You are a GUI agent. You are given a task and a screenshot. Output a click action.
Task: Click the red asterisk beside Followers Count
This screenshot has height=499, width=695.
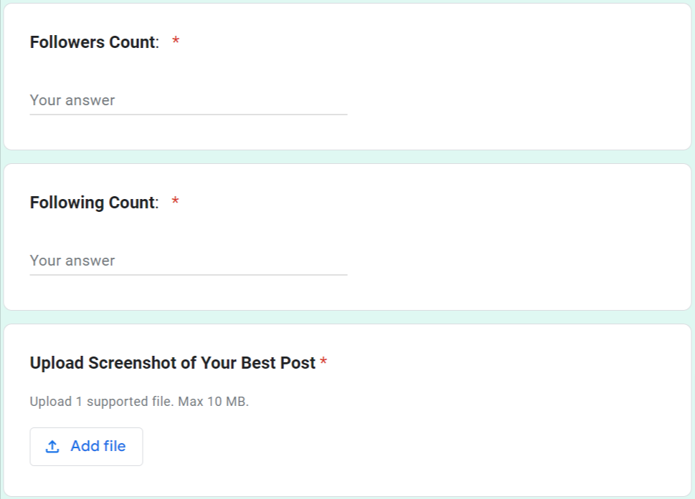(x=176, y=42)
